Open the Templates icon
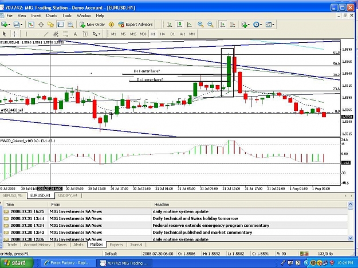 (x=269, y=25)
